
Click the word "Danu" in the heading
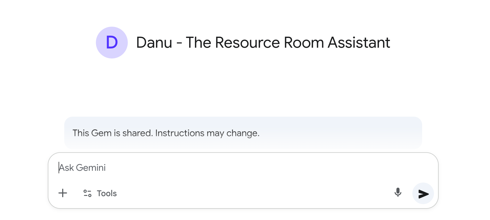pyautogui.click(x=154, y=43)
